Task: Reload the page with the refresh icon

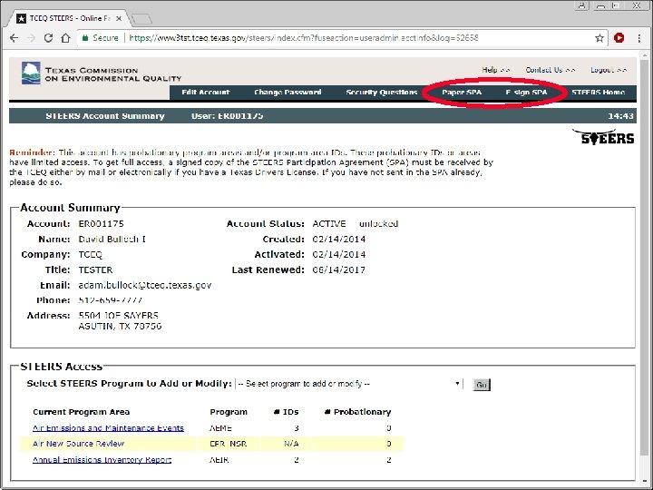Action: tap(48, 38)
